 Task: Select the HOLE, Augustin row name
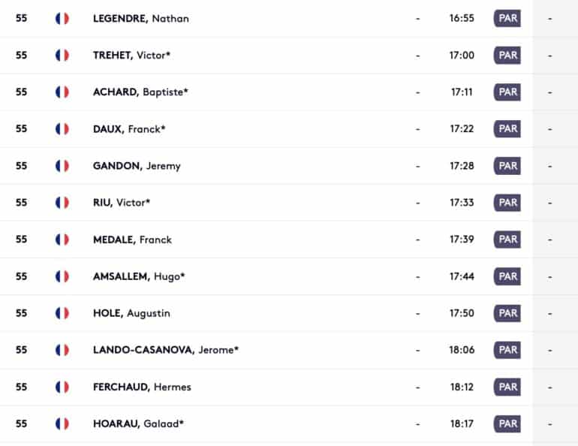point(131,313)
